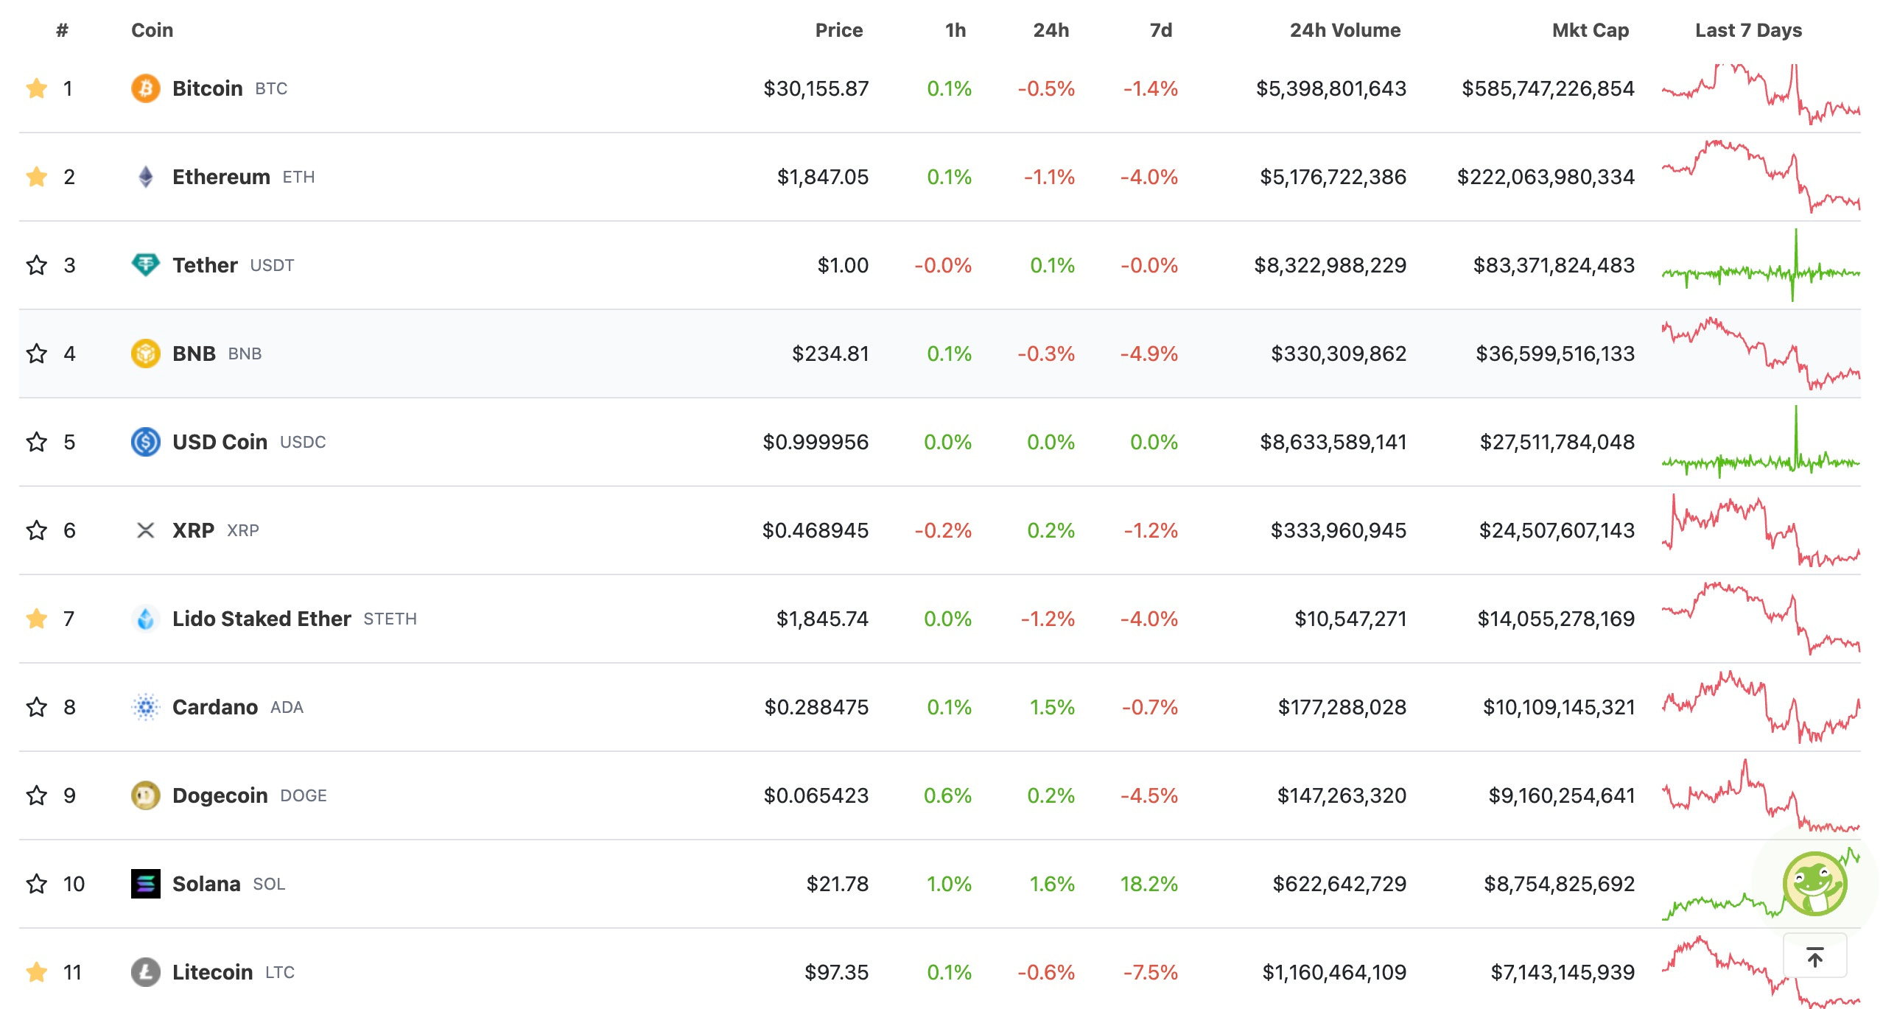This screenshot has height=1009, width=1883.
Task: Sort table by Coin column header
Action: point(152,30)
